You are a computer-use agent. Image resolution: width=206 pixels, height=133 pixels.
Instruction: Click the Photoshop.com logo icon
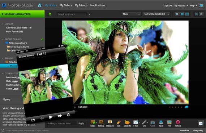click(4, 5)
